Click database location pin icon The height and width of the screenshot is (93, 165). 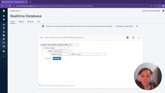[40, 86]
